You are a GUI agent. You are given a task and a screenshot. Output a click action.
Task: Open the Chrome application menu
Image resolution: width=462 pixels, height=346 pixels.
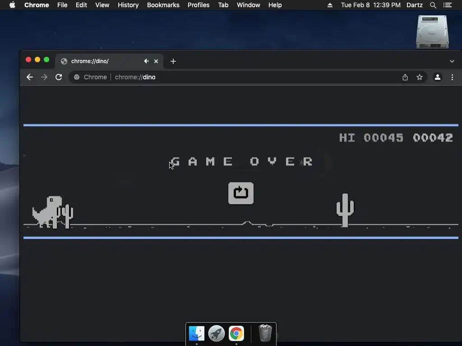[37, 5]
